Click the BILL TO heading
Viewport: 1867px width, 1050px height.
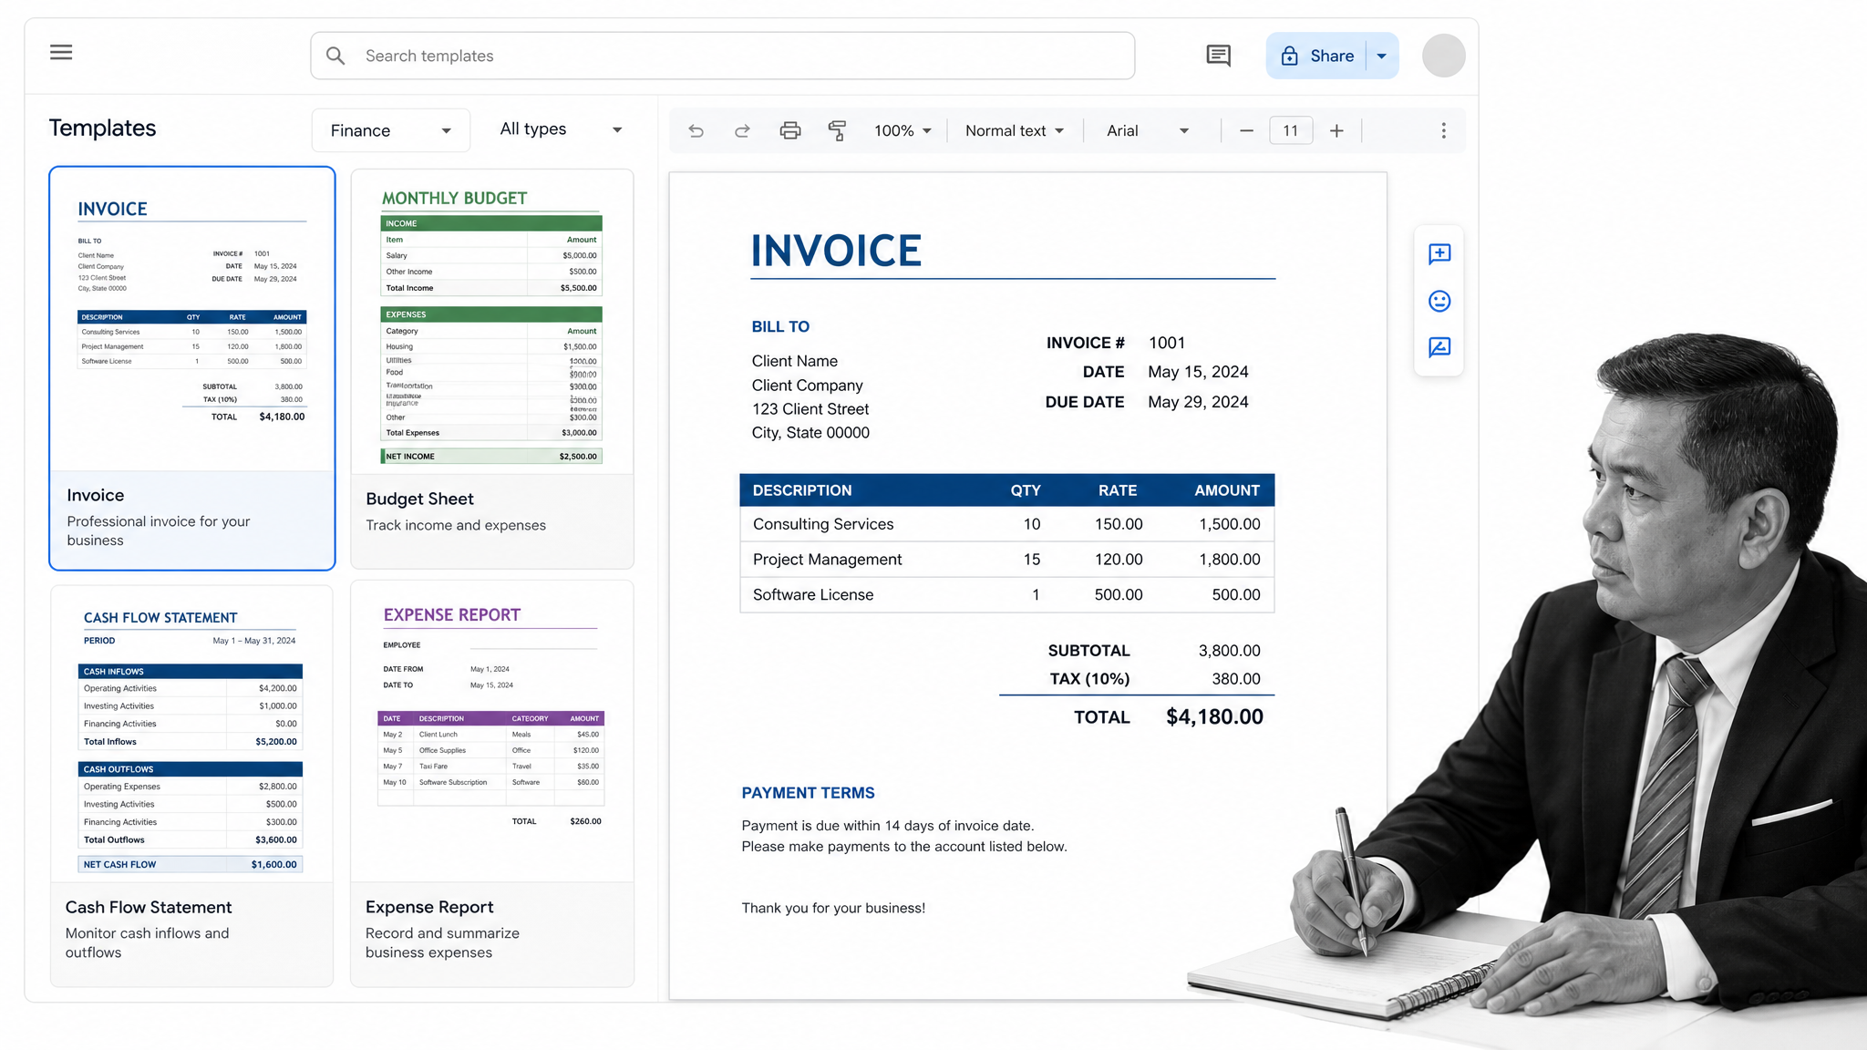(780, 326)
